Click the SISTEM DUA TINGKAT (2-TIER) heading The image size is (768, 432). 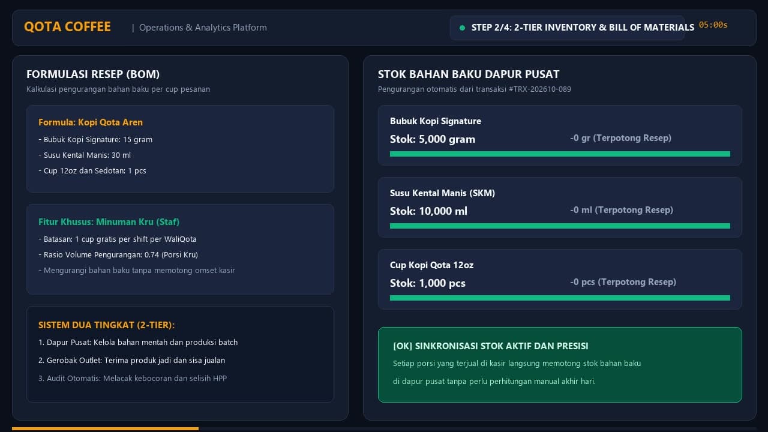[107, 325]
